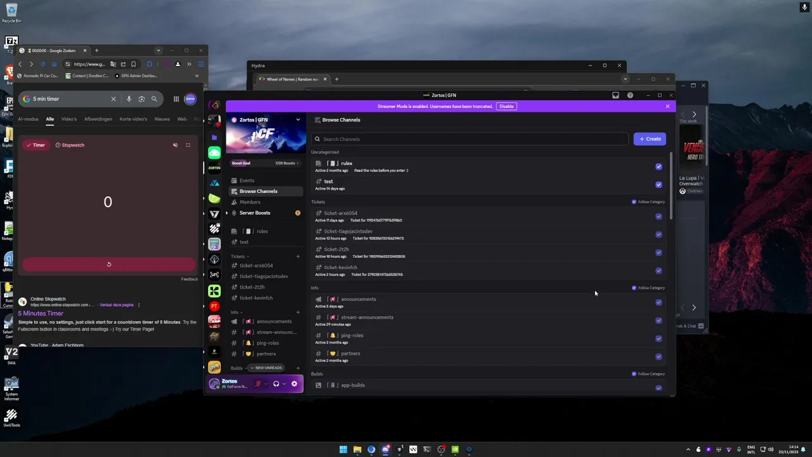Open 5 Minutes Timer search result
812x457 pixels.
coord(41,313)
